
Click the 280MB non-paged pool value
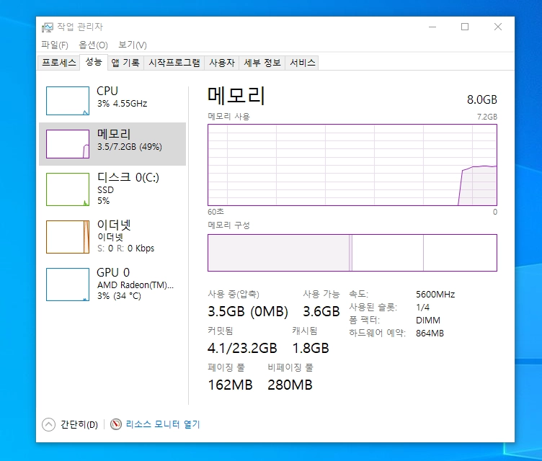pos(290,385)
